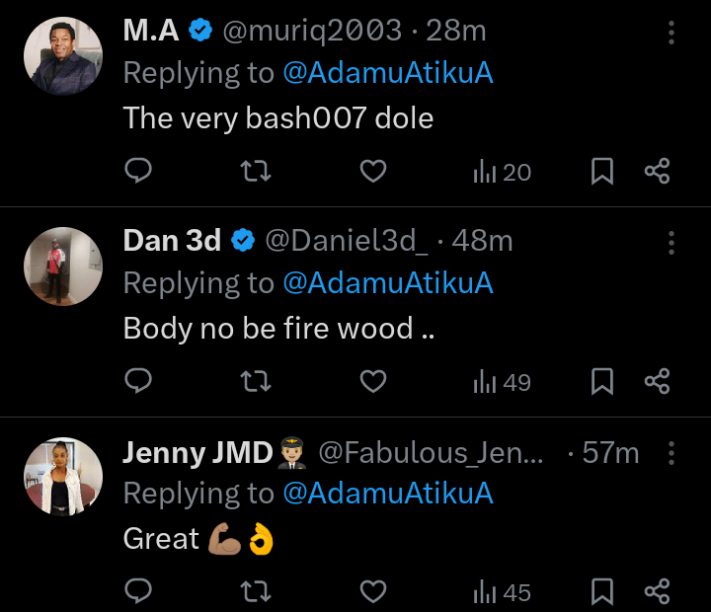View analytics showing 20 views
Screen dimensions: 711x612
point(502,172)
